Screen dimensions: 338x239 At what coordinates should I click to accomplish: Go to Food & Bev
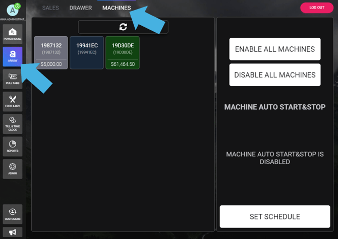pyautogui.click(x=13, y=101)
